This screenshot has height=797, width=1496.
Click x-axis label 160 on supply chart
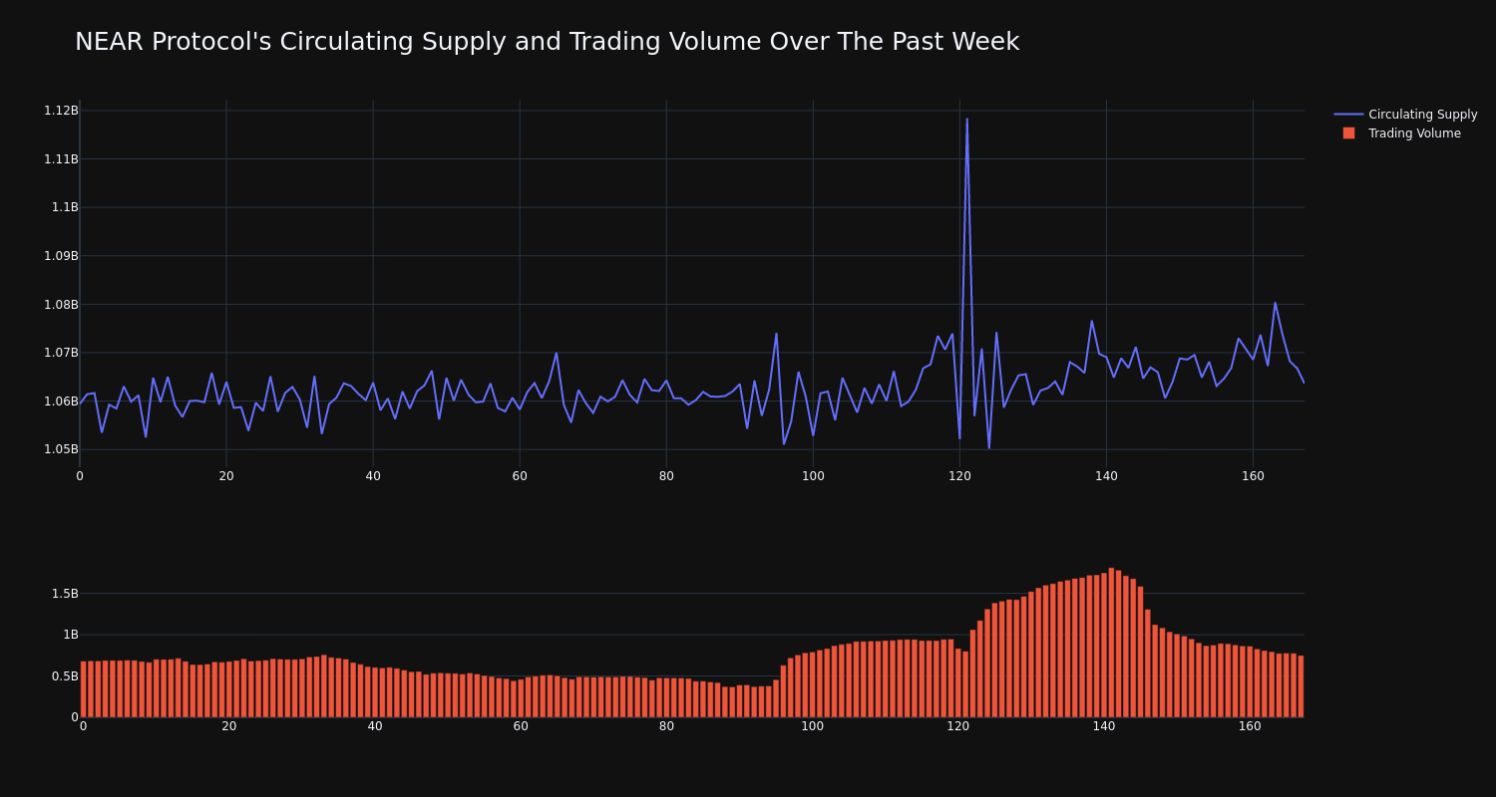[1253, 476]
